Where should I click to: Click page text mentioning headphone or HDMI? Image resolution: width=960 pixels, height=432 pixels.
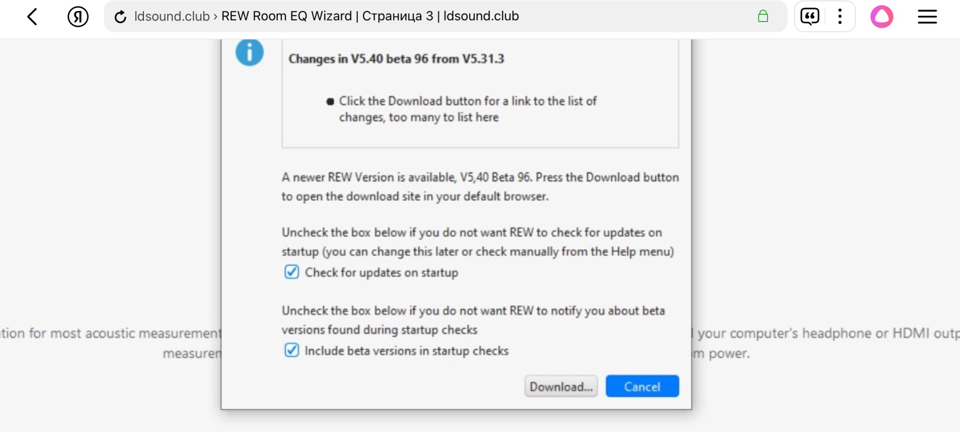pos(826,333)
